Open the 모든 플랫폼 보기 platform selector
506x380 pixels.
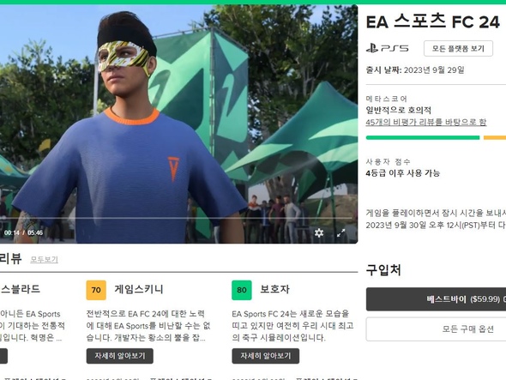coord(458,48)
